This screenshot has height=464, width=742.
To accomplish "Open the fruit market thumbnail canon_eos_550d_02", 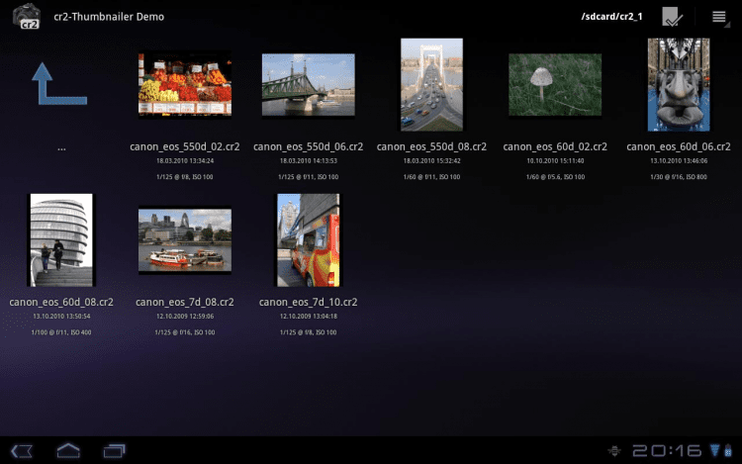I will [185, 85].
